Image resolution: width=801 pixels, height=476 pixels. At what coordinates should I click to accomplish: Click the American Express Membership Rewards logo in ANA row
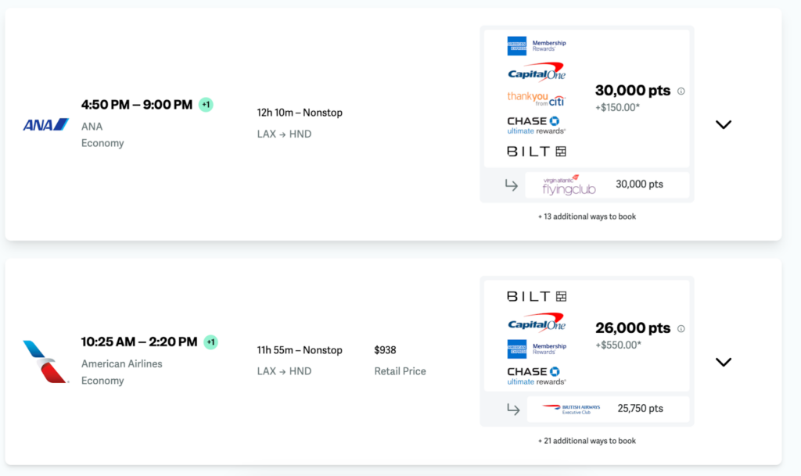click(x=537, y=46)
